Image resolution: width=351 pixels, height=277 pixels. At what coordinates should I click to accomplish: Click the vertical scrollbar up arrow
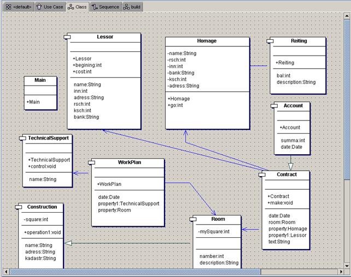(347, 16)
